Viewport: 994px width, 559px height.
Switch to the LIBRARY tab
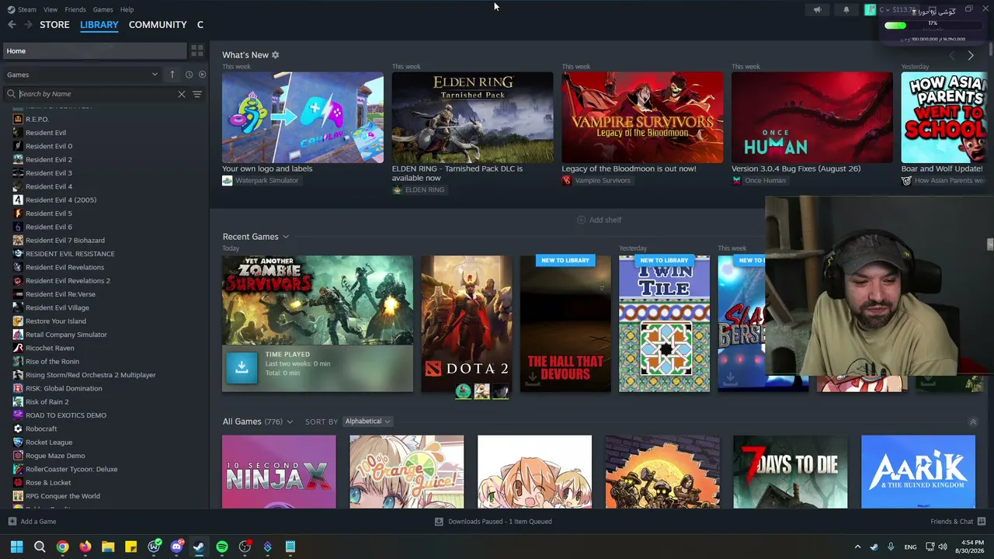coord(99,25)
